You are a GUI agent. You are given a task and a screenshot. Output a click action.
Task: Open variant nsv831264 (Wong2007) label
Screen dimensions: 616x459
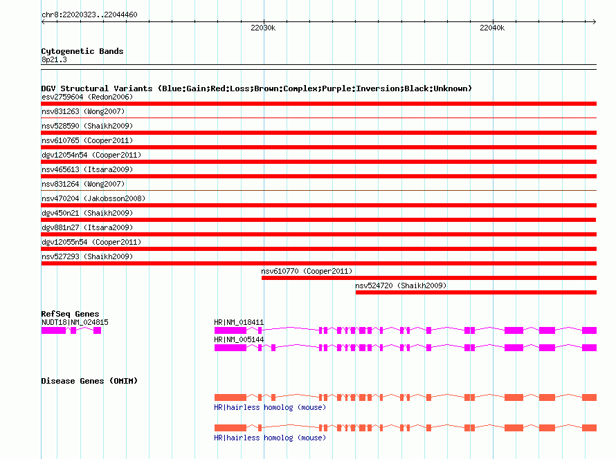[83, 184]
